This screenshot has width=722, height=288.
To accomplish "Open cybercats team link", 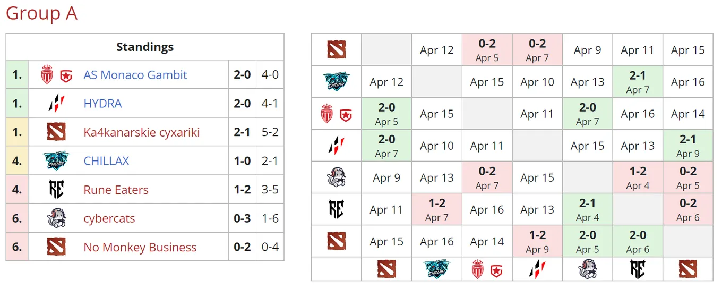I will [x=109, y=218].
